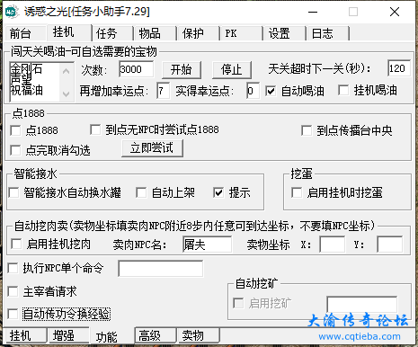Image resolution: width=418 pixels, height=347 pixels.
Task: Click the 停止 button
Action: [x=231, y=69]
